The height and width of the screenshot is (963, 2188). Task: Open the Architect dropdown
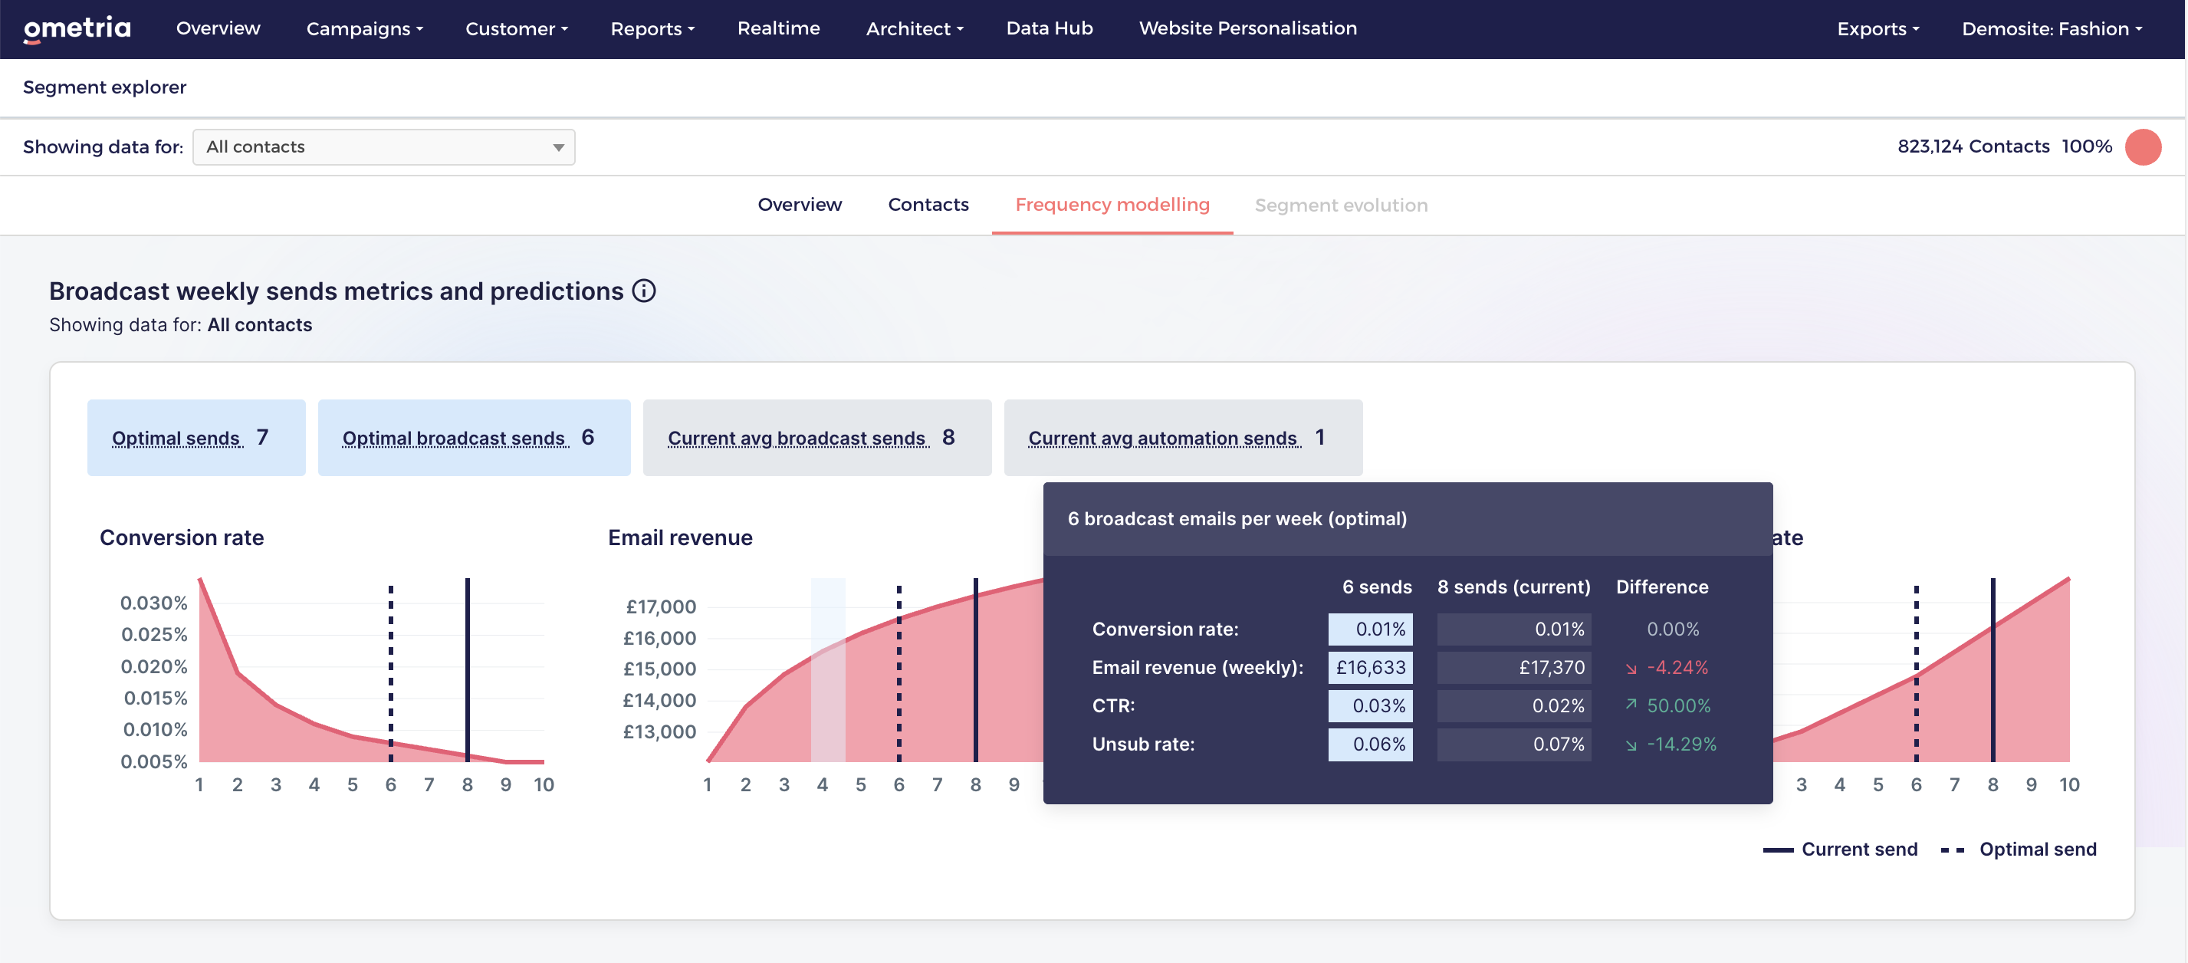point(914,28)
